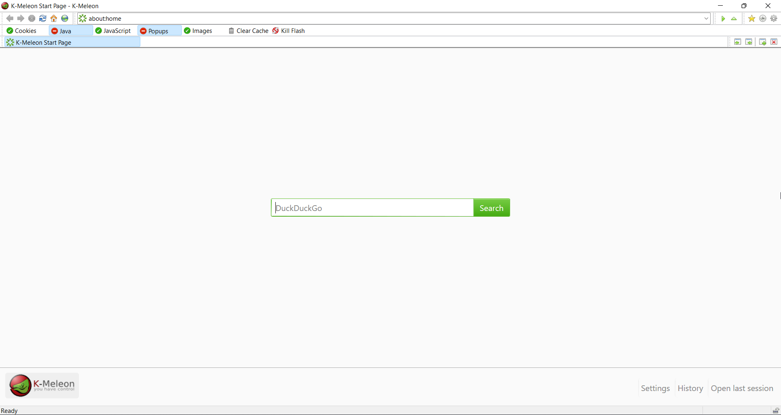Toggle Popups blocking
This screenshot has height=415, width=781.
point(155,31)
